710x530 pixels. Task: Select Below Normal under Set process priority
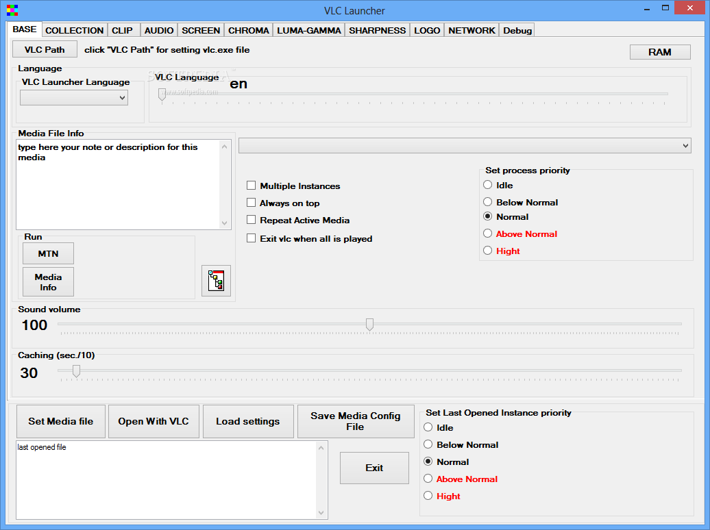click(x=488, y=202)
